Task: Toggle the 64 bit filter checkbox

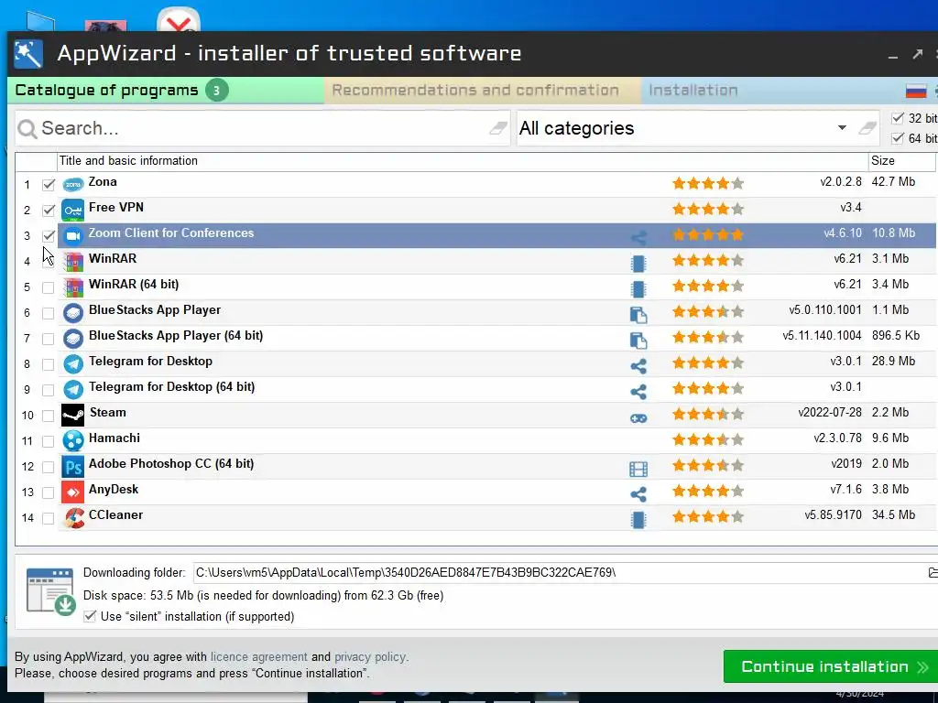Action: (x=898, y=138)
